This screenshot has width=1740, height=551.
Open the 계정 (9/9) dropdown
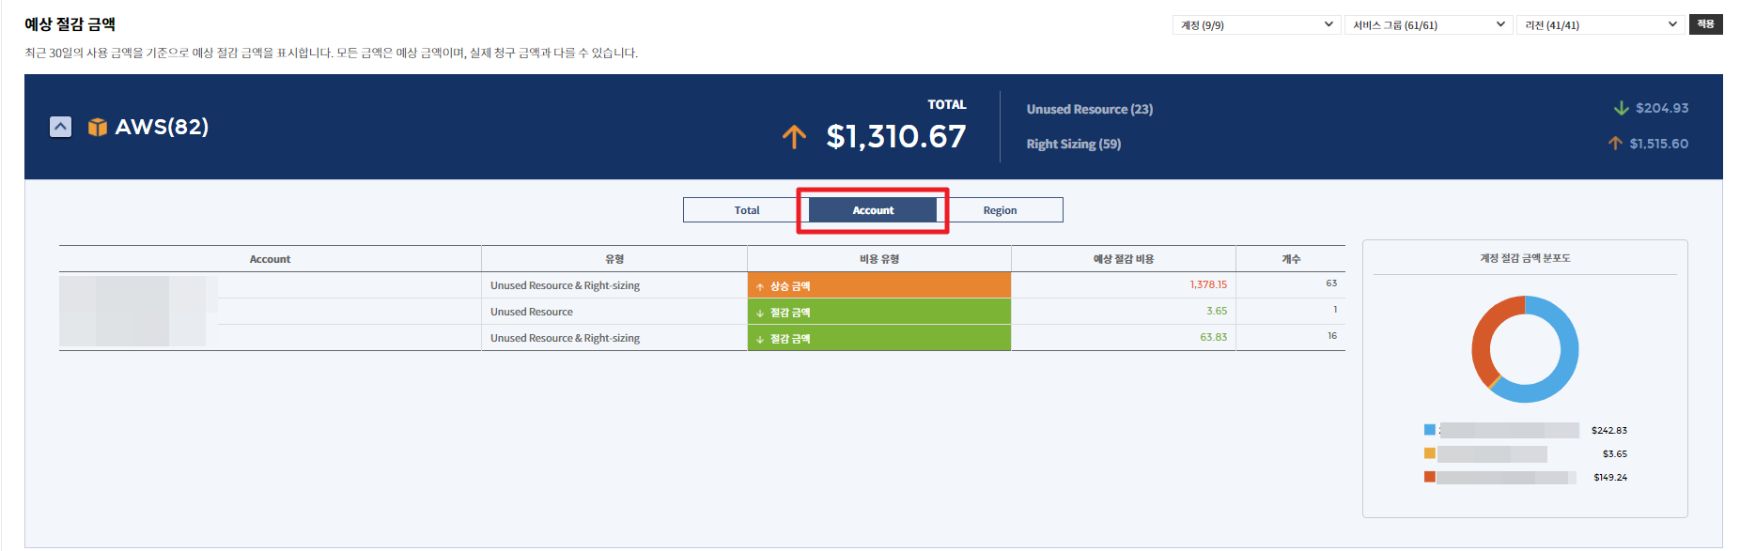click(1256, 25)
